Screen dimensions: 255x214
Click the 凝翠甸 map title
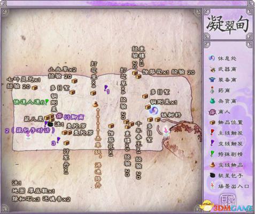[x=228, y=24]
